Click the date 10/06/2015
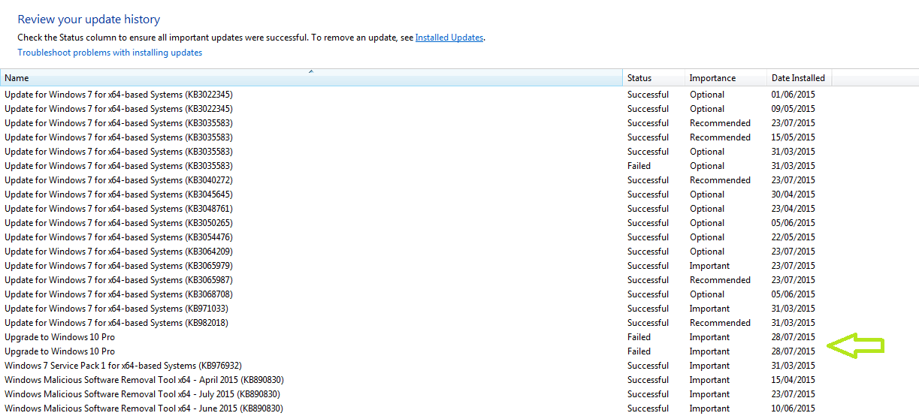 click(x=793, y=408)
